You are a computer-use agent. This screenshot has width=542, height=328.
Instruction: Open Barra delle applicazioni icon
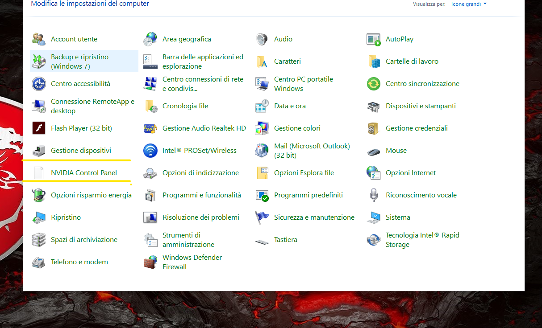coord(150,61)
